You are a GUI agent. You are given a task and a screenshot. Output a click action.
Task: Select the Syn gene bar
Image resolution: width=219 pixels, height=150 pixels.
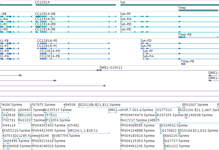point(170,5)
